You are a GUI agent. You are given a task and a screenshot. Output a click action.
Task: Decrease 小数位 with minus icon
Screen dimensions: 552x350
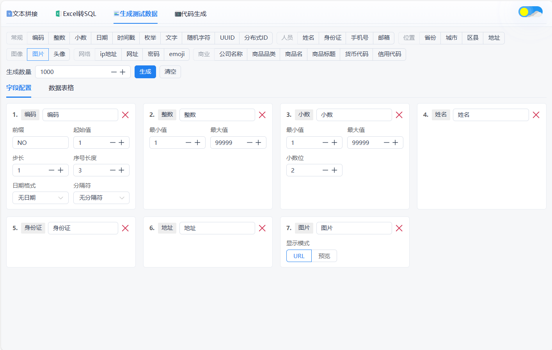click(x=325, y=170)
